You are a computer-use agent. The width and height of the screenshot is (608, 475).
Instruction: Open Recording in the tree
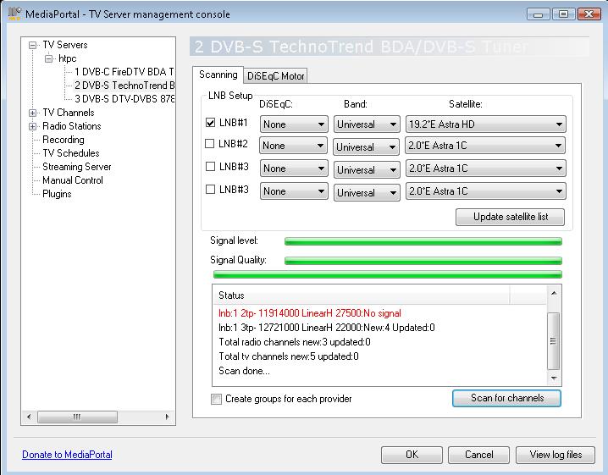pyautogui.click(x=64, y=140)
